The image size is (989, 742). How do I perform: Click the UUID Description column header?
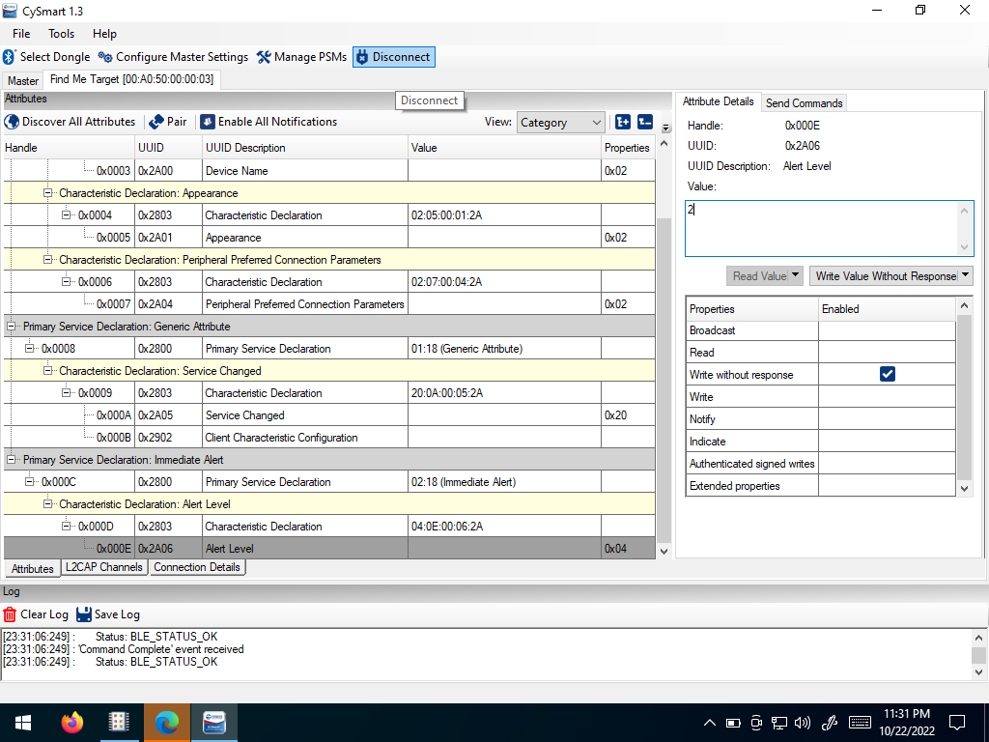point(304,148)
